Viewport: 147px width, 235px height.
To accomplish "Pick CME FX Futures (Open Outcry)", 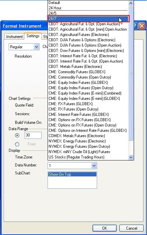I will (x=88, y=109).
